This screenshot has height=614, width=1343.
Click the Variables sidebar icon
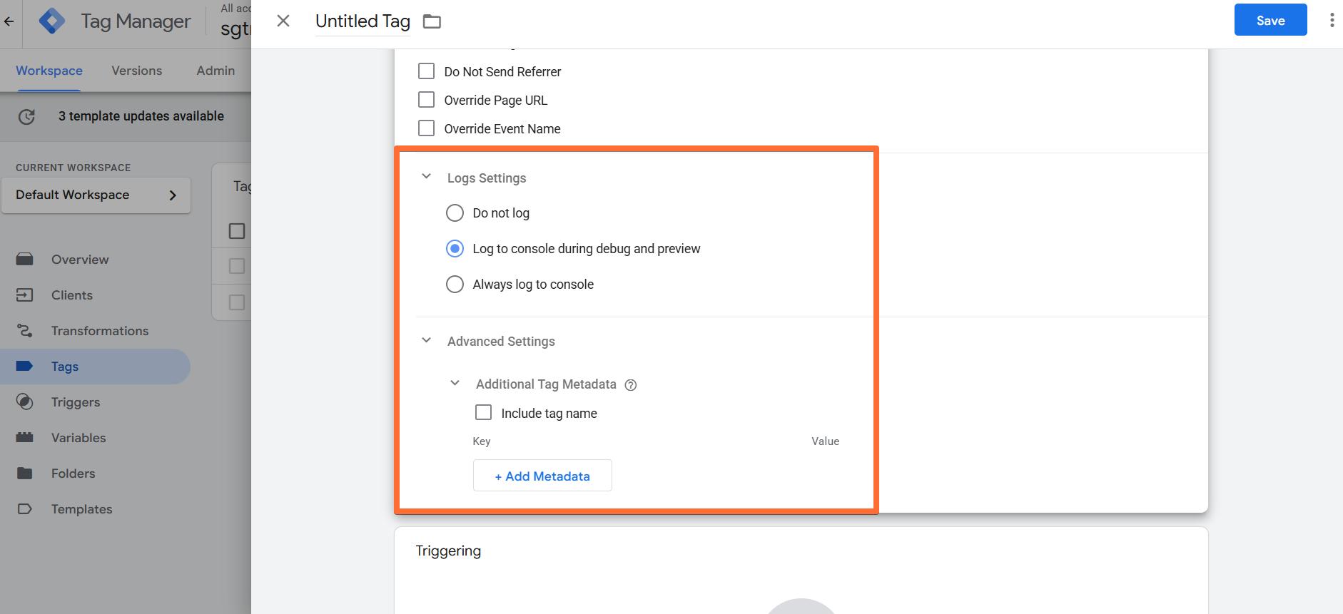[x=25, y=438]
